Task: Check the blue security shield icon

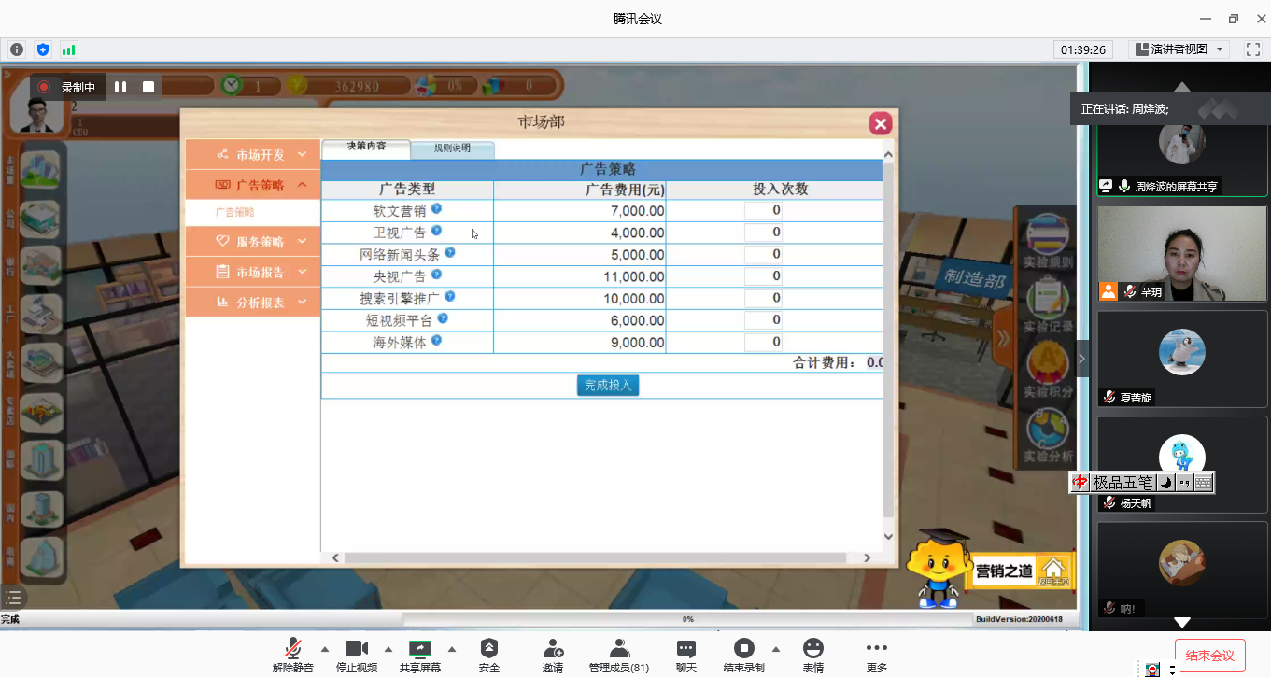Action: click(43, 49)
